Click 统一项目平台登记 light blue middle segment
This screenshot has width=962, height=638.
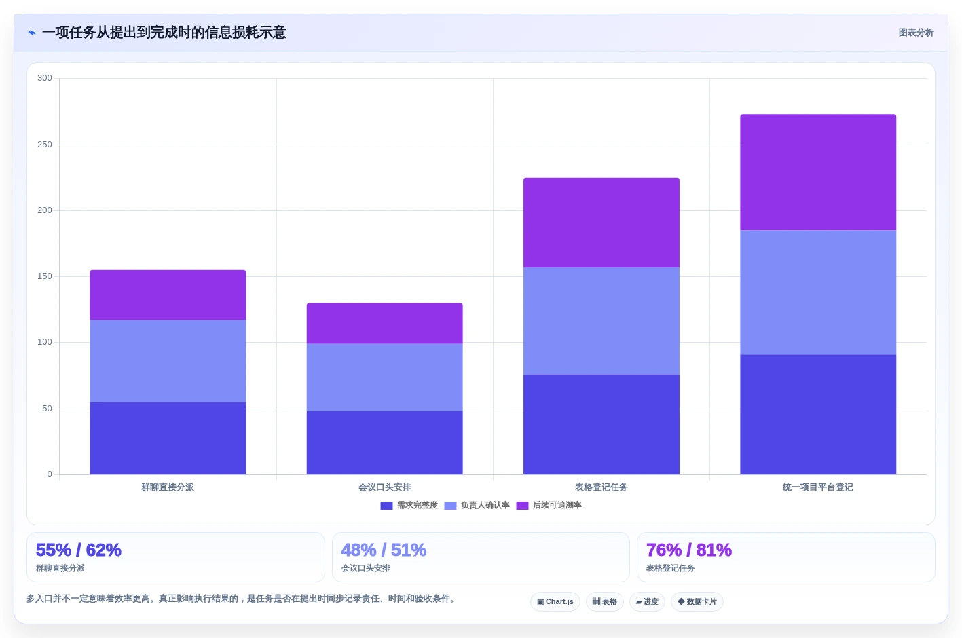pos(818,293)
